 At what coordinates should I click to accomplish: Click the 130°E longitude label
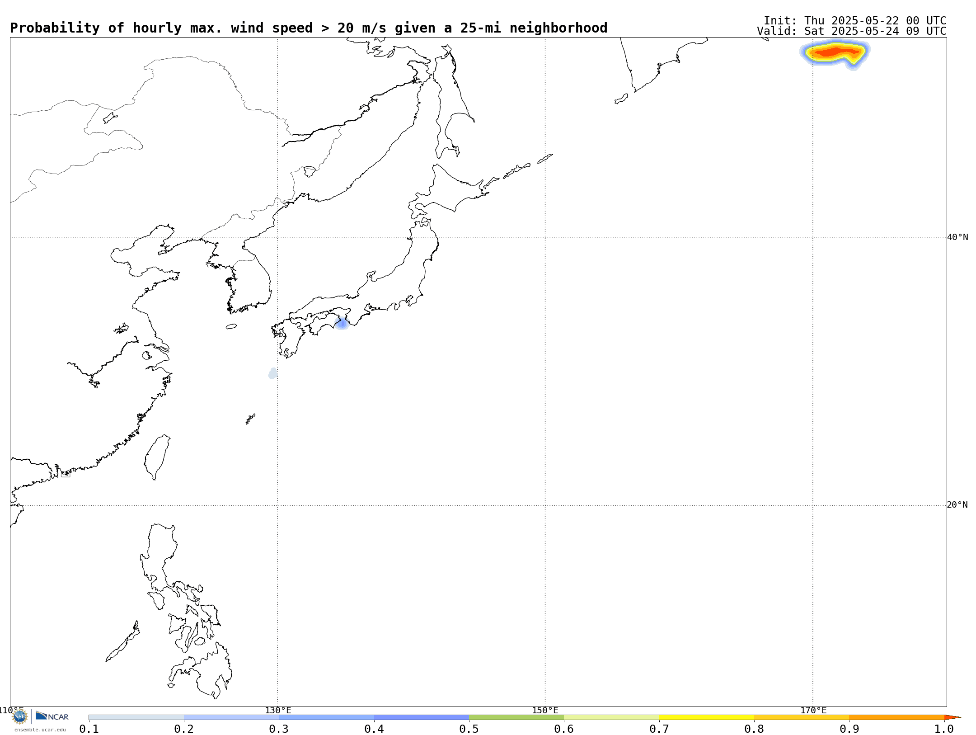click(x=278, y=710)
